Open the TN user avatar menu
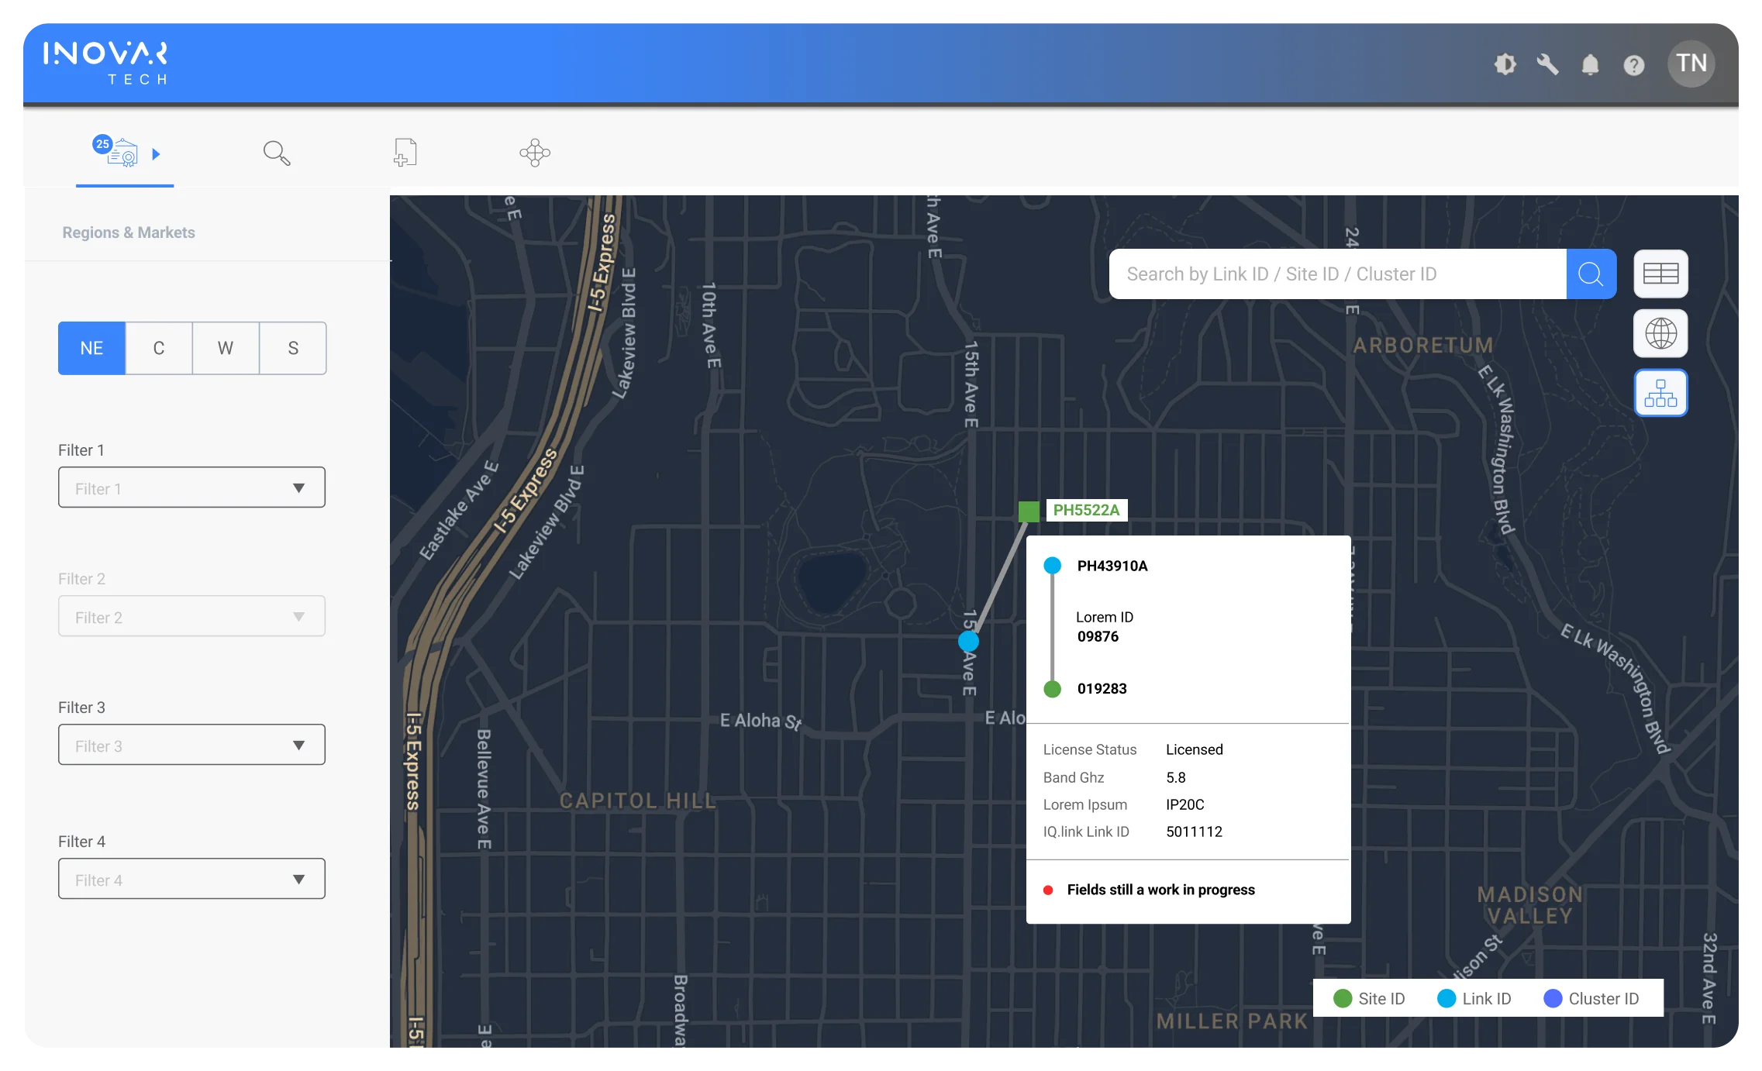Viewport: 1762px width, 1071px height. click(x=1691, y=64)
